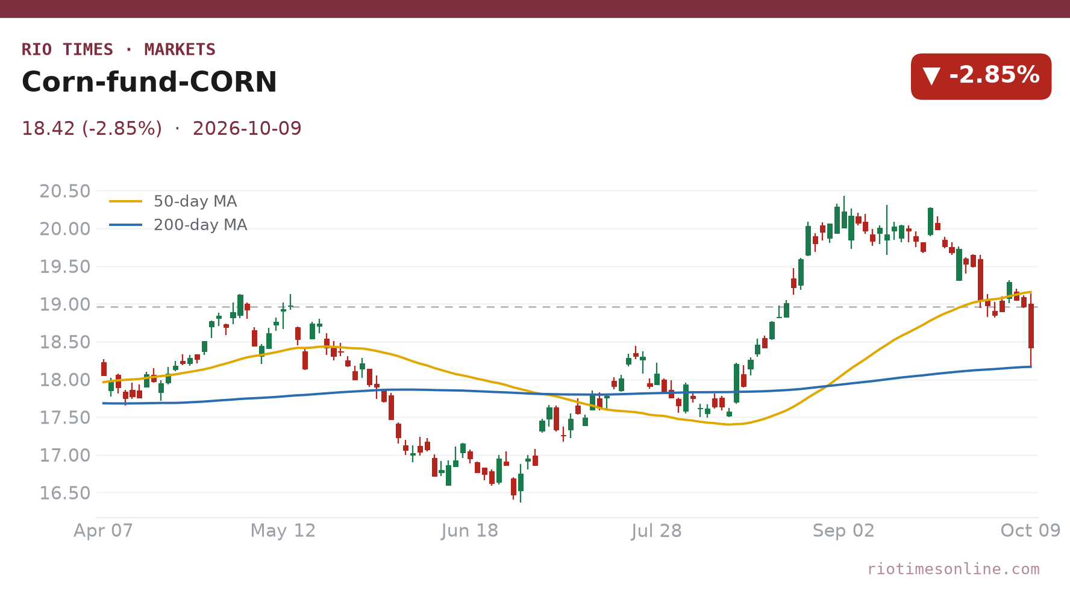Click the 17.50 y-axis label
The image size is (1070, 602).
(x=65, y=418)
